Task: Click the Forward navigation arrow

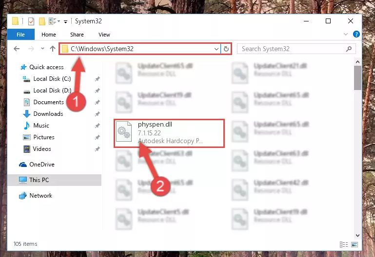Action: coord(31,49)
